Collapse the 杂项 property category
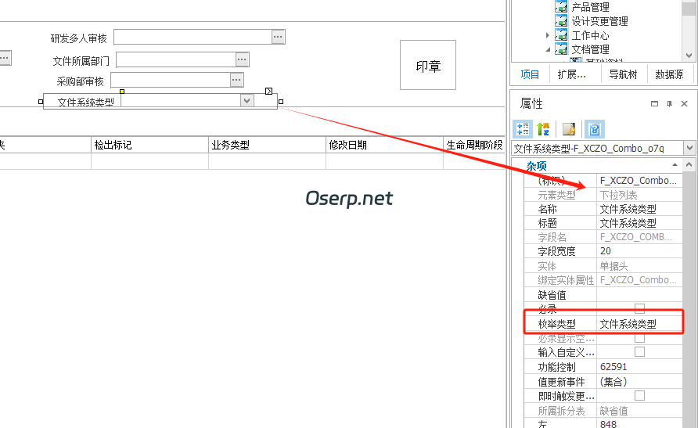 point(675,165)
